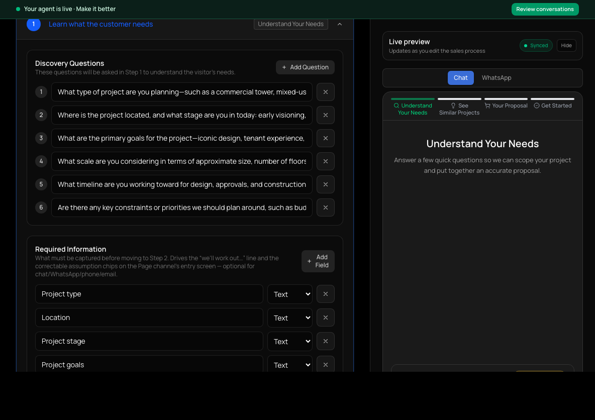The image size is (595, 420).
Task: Switch preview to WhatsApp tab
Action: (x=497, y=78)
